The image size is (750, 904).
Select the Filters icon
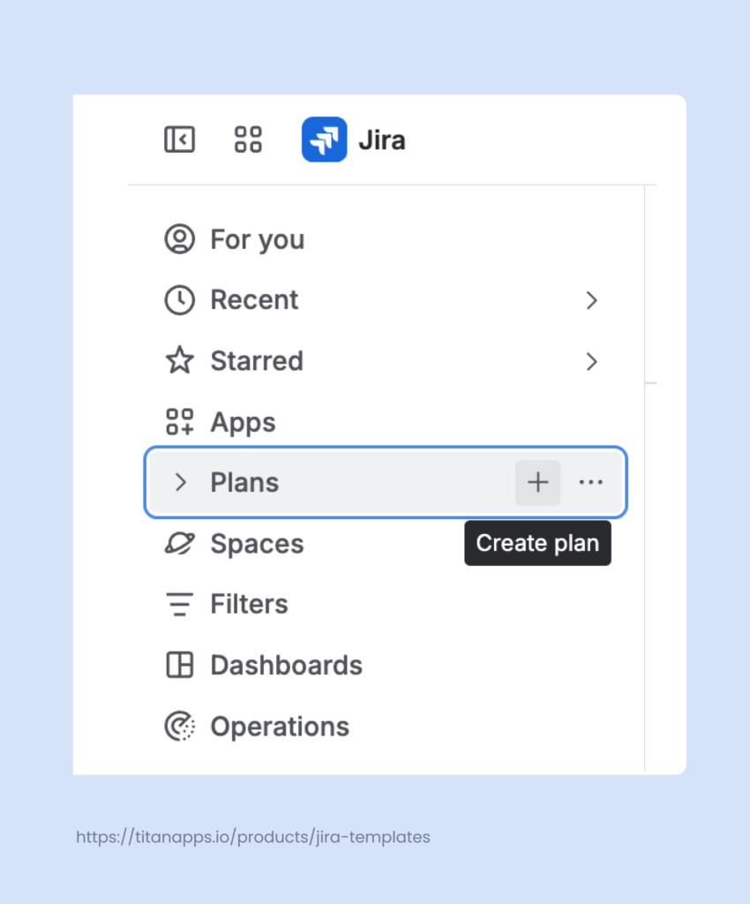(x=180, y=604)
